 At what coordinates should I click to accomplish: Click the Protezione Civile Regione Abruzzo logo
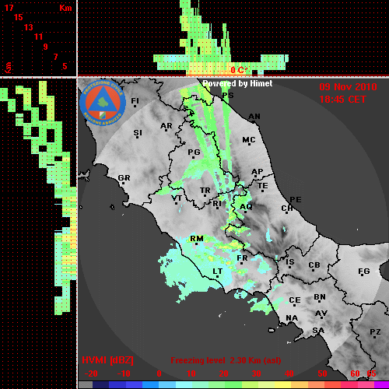103,103
